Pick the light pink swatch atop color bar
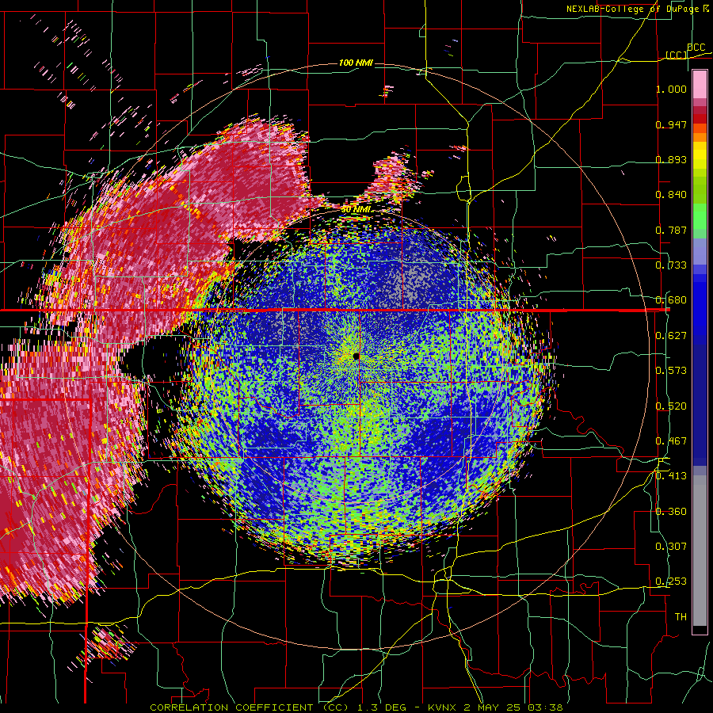The image size is (713, 713). (700, 84)
